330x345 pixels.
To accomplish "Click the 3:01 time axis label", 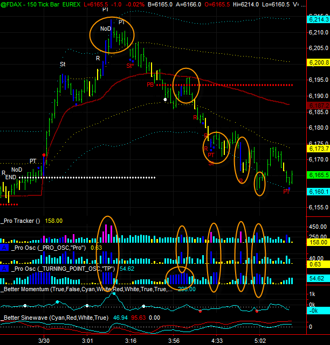I will [x=87, y=341].
